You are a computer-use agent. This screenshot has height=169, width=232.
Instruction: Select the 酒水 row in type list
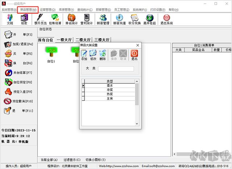coord(110,85)
